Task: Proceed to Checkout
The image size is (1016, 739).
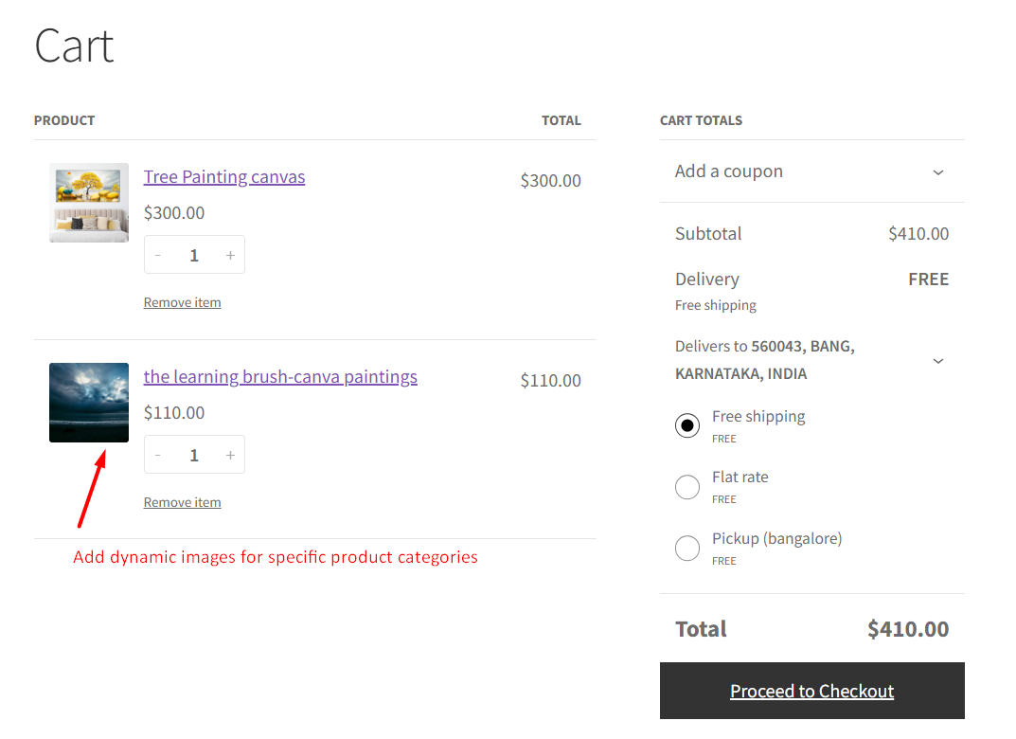Action: [x=811, y=692]
